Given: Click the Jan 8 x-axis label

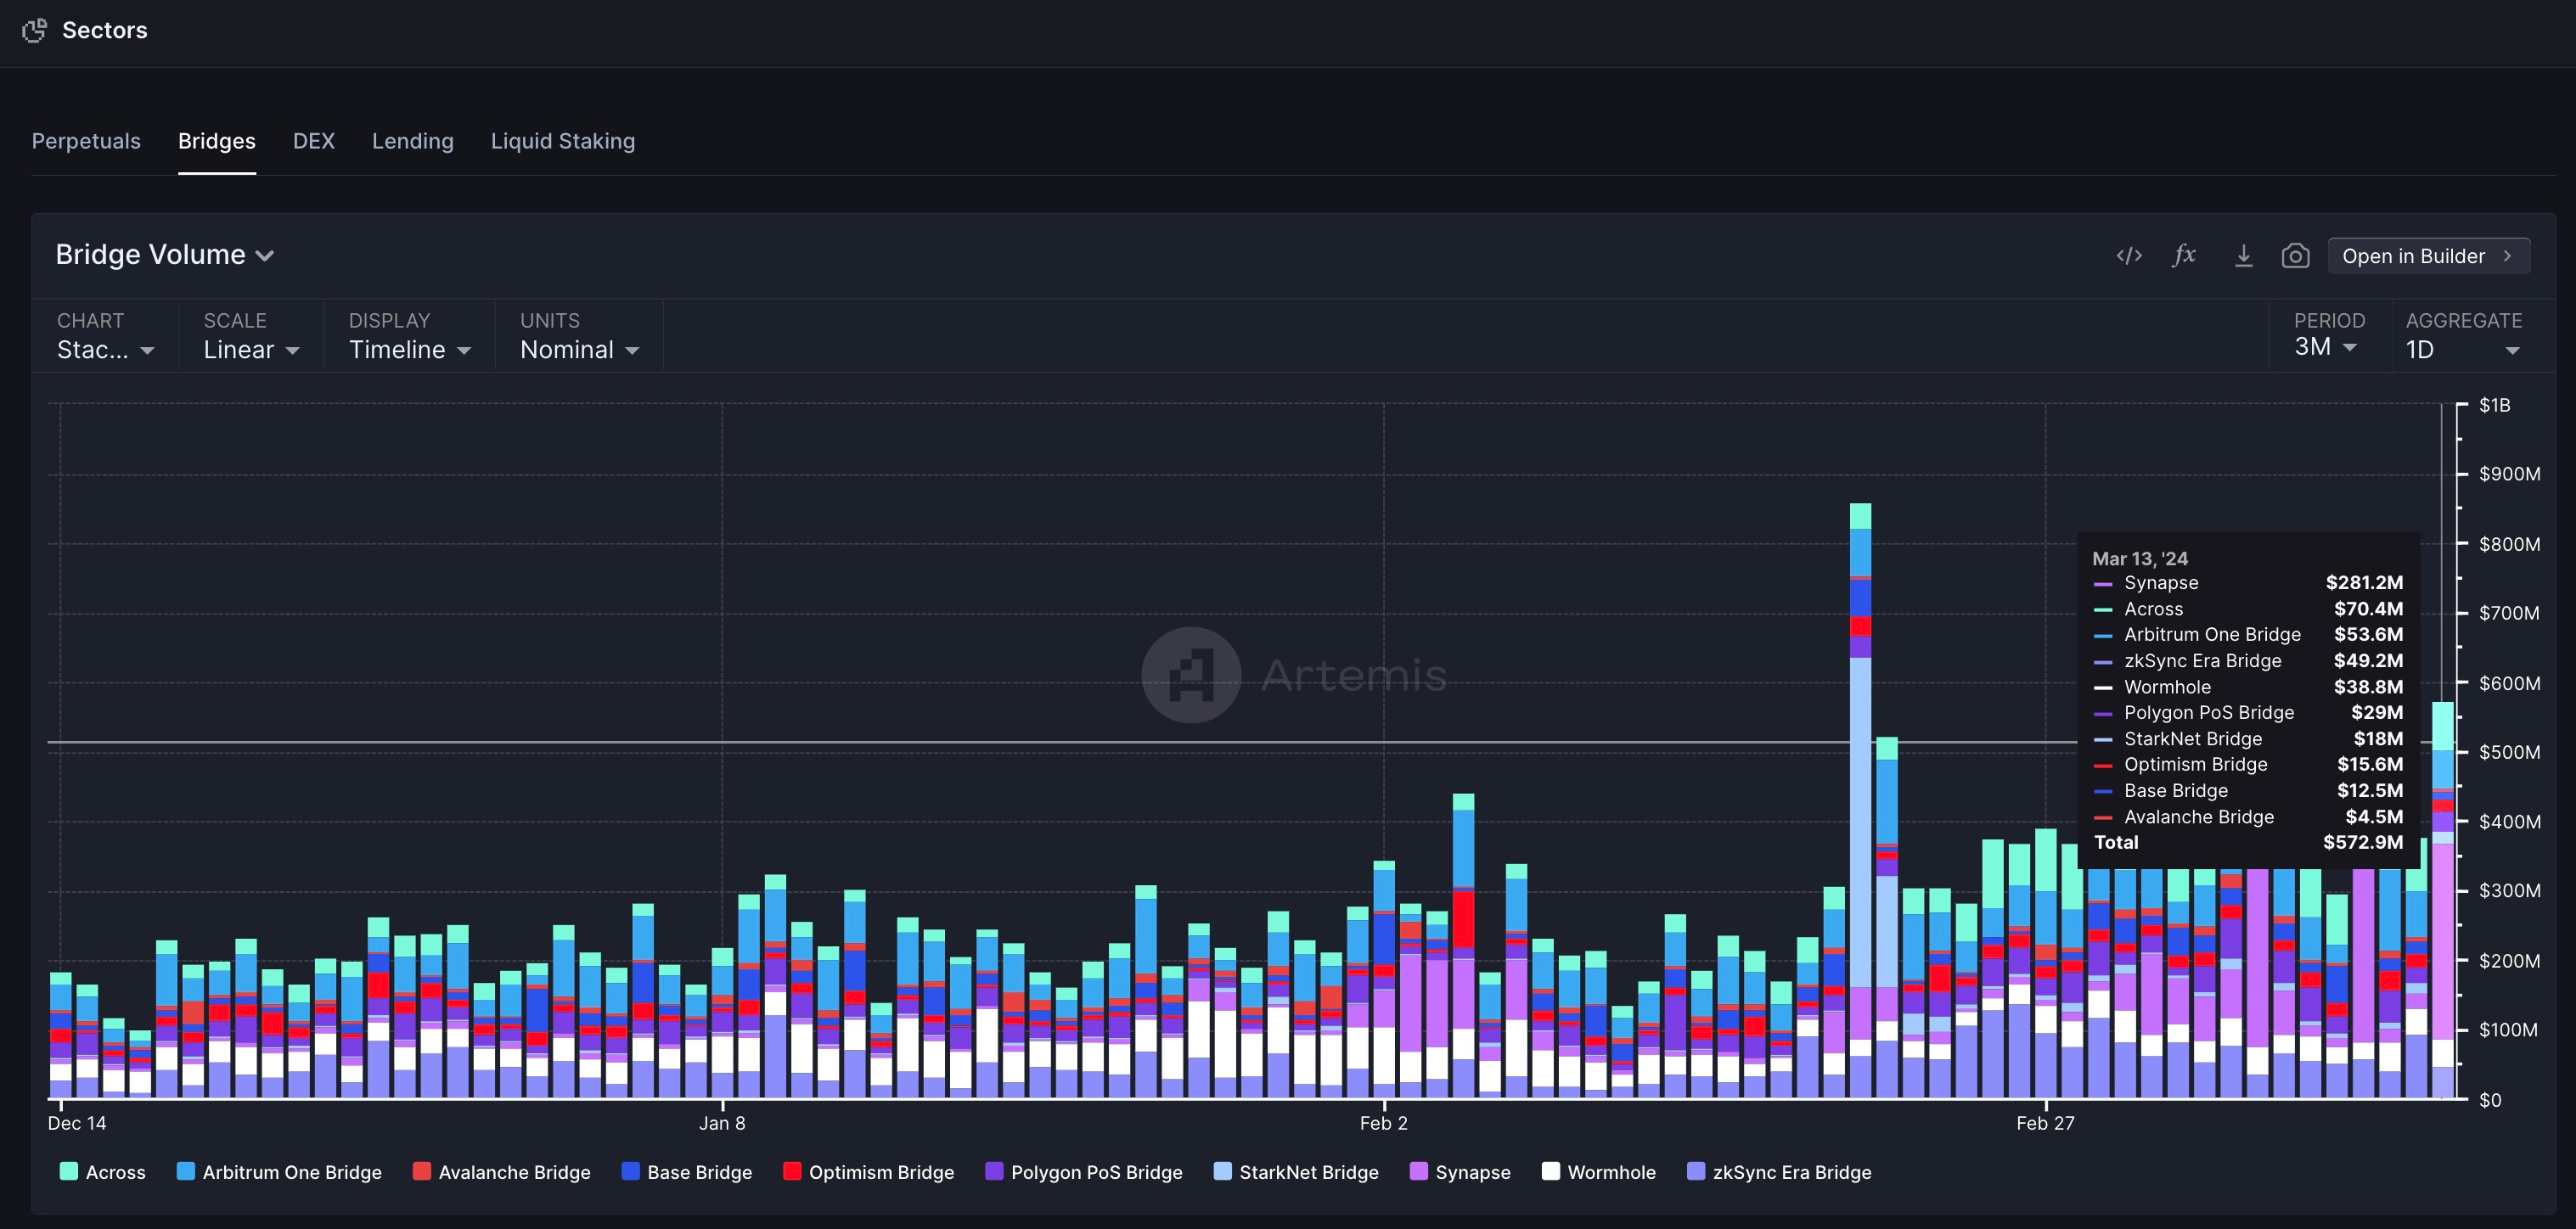Looking at the screenshot, I should click(722, 1123).
